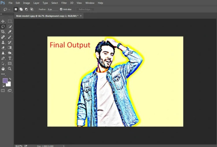This screenshot has width=217, height=147.
Task: Select the Path Selection tool
Action: 3,64
